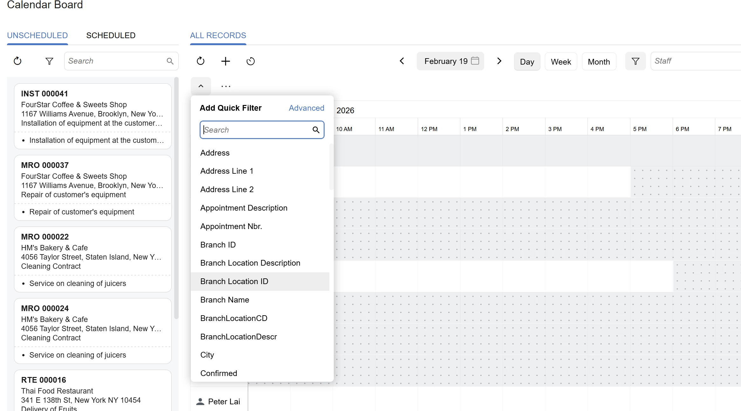Image resolution: width=741 pixels, height=411 pixels.
Task: Open the Advanced filter link
Action: pyautogui.click(x=306, y=108)
